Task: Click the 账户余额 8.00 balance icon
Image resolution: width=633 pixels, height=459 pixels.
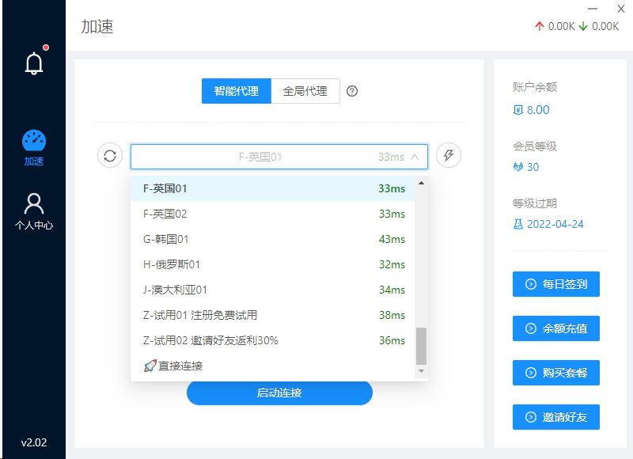Action: (517, 110)
